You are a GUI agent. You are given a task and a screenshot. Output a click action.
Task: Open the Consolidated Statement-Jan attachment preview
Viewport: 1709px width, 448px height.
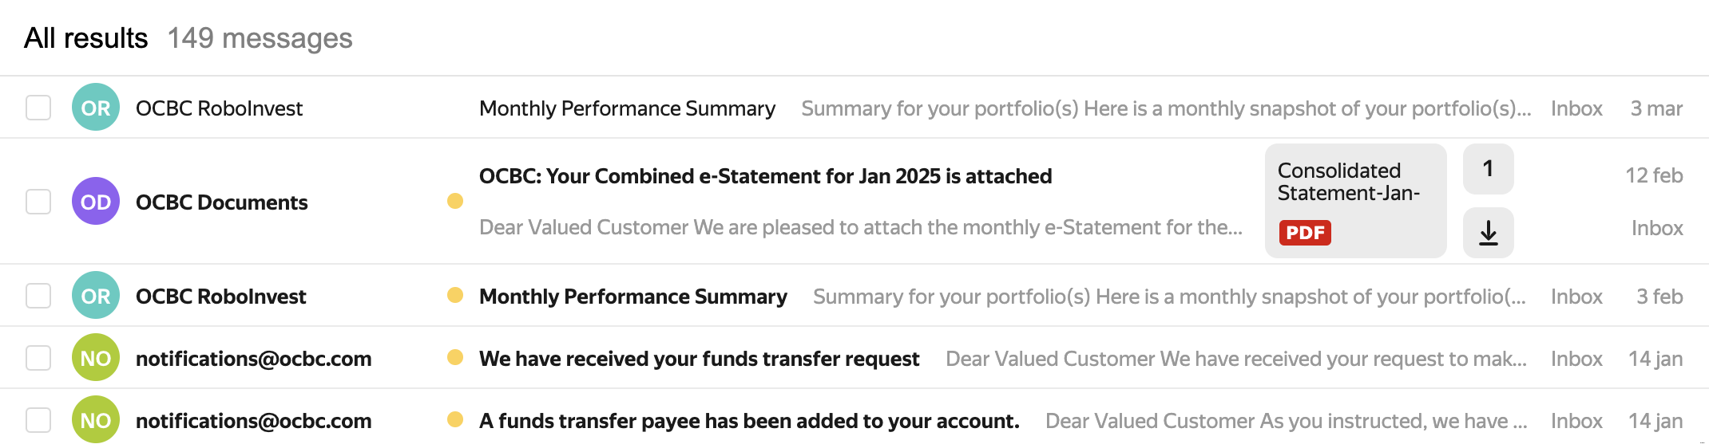[x=1350, y=183]
